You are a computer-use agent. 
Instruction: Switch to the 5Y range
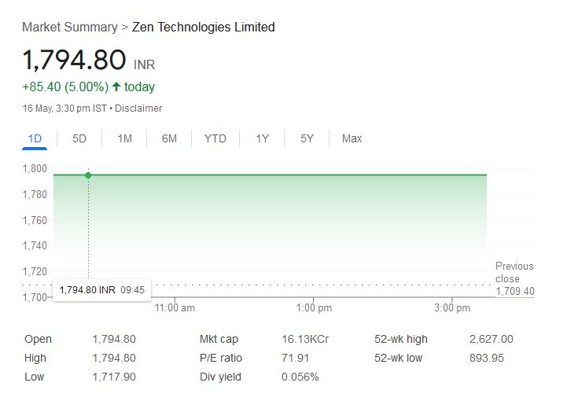click(307, 138)
